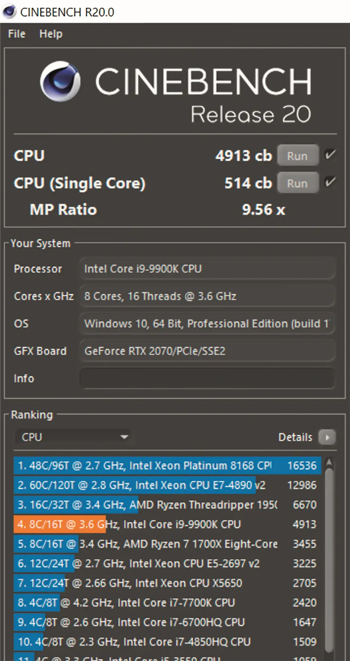Select the Xeon Platinum 8168 ranking entry
This screenshot has height=661, width=350.
point(167,466)
